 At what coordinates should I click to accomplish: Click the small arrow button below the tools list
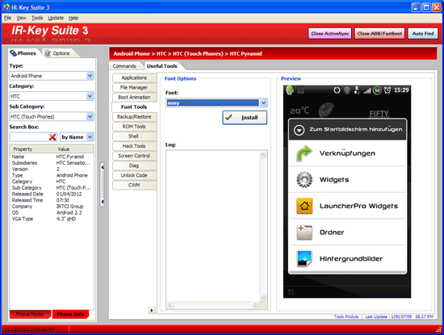pyautogui.click(x=152, y=310)
